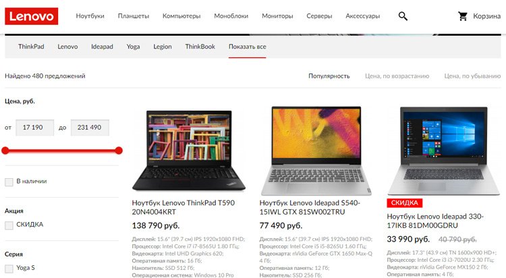This screenshot has height=278, width=506.
Task: Enable the В наличии checkbox
Action: tap(9, 182)
